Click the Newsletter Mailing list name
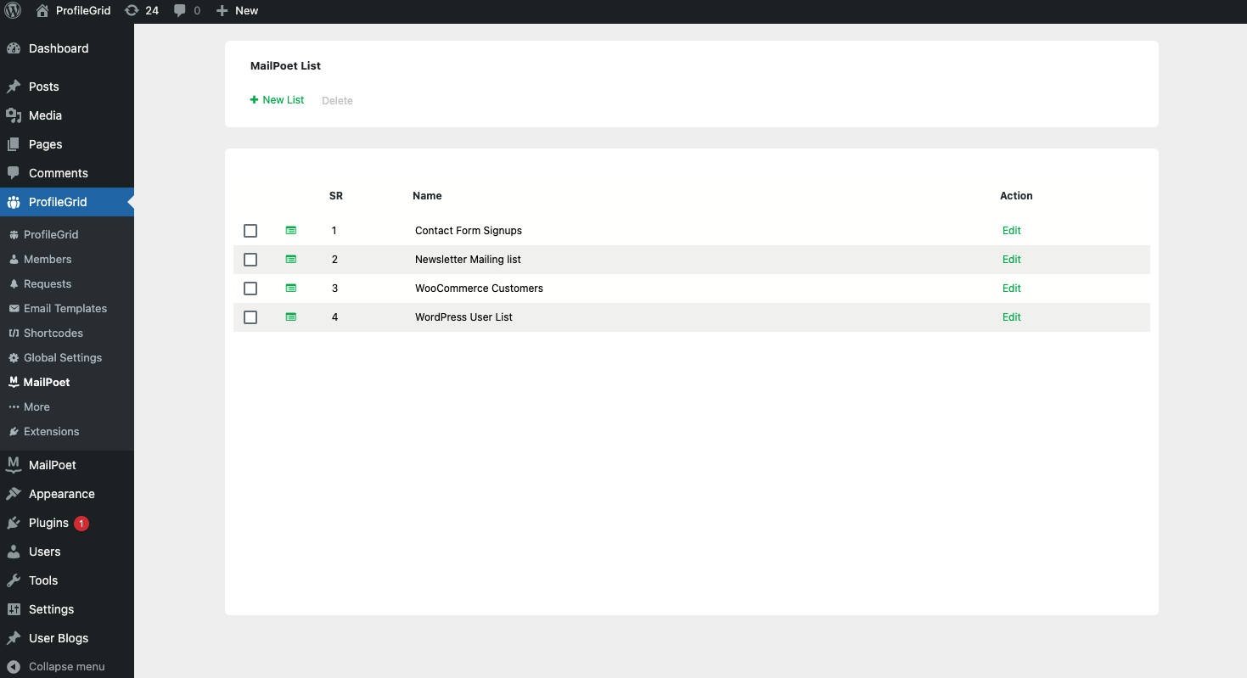This screenshot has height=678, width=1247. [x=468, y=260]
